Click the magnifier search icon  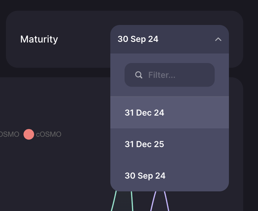tap(139, 75)
